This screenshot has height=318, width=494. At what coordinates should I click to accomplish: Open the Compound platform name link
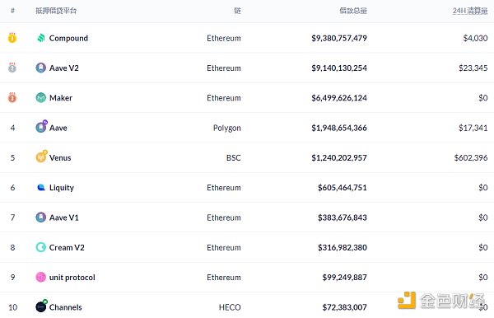pos(68,38)
